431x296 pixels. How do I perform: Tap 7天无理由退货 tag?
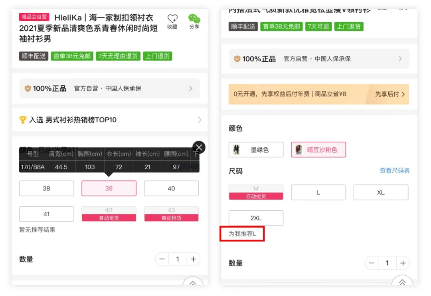click(118, 56)
